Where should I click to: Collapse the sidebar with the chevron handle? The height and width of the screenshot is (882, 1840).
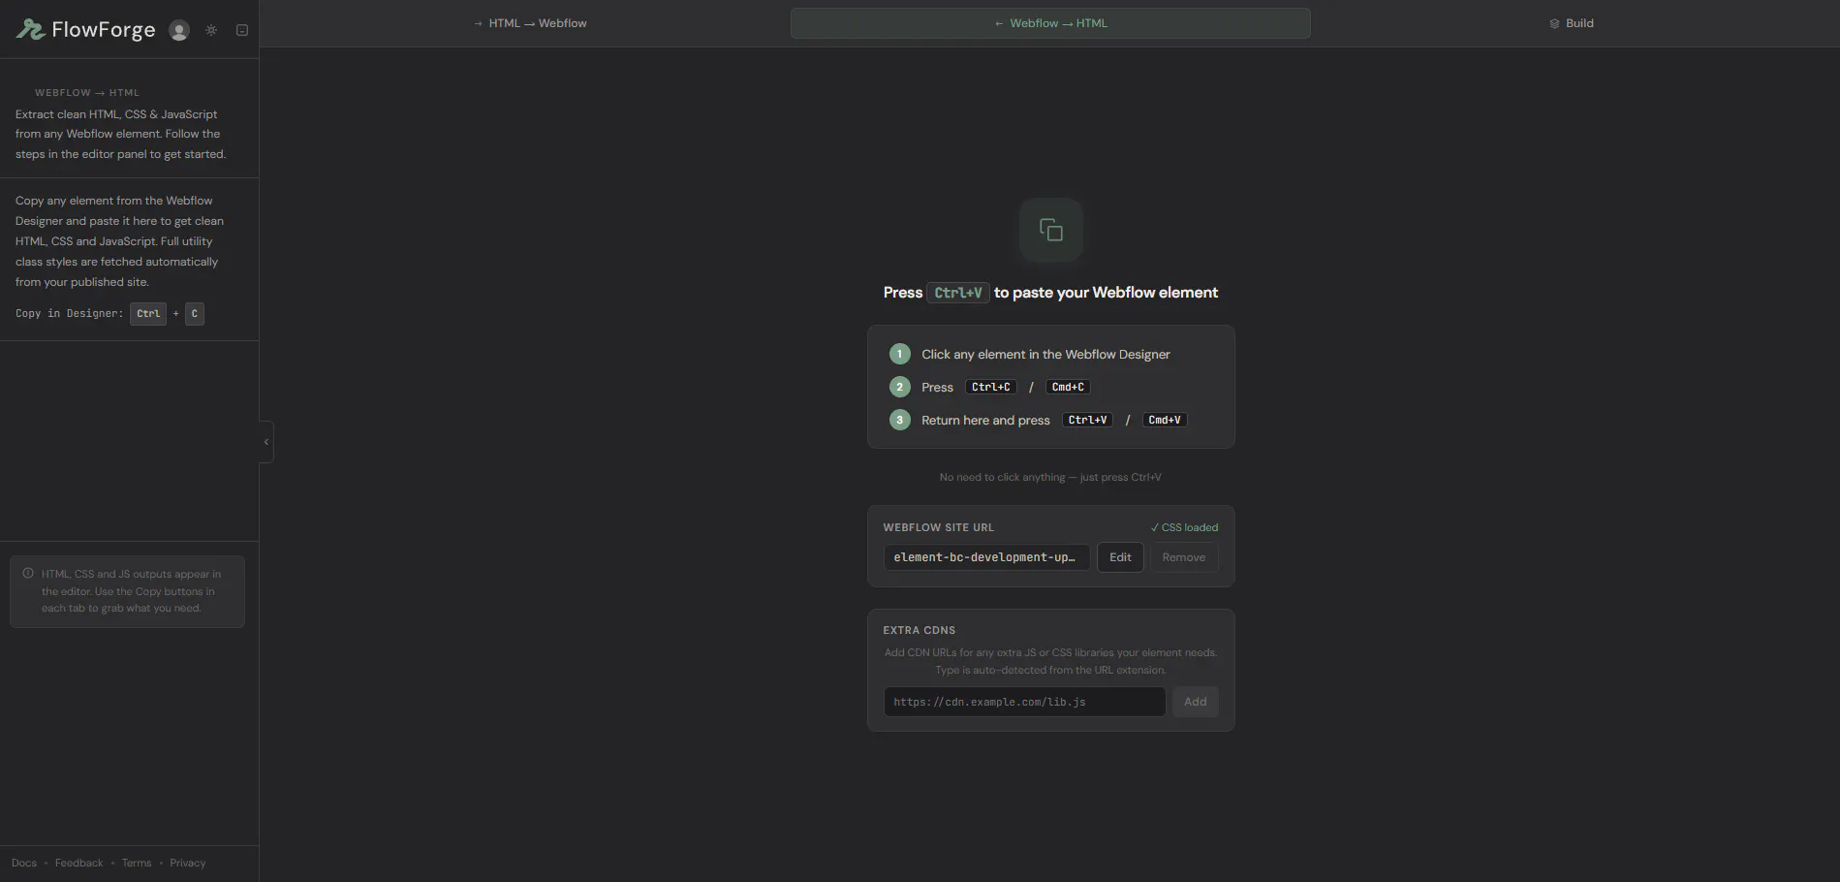(x=266, y=442)
